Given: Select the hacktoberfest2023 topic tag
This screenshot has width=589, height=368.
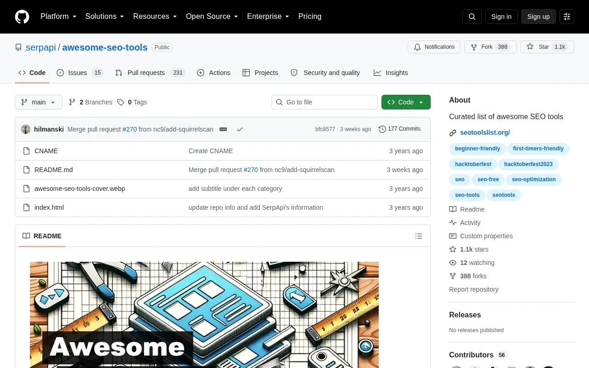Looking at the screenshot, I should coord(528,164).
